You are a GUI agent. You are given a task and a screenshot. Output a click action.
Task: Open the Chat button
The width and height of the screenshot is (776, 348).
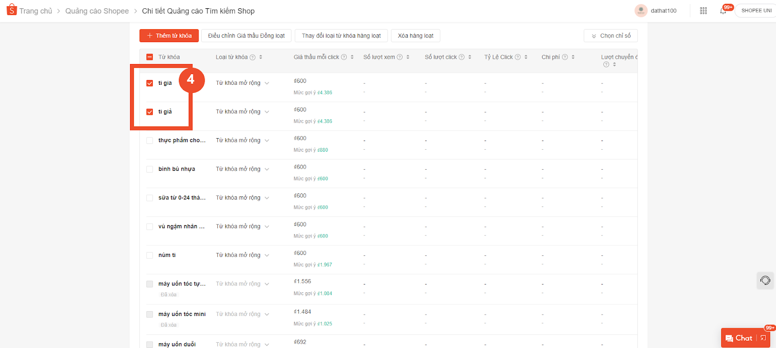(x=739, y=338)
